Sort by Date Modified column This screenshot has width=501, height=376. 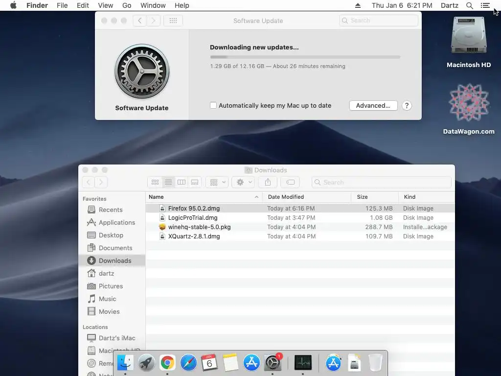307,197
